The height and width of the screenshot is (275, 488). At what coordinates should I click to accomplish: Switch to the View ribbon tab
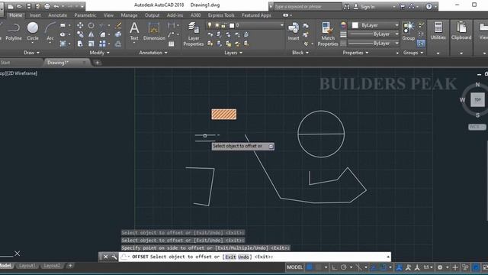coord(108,15)
